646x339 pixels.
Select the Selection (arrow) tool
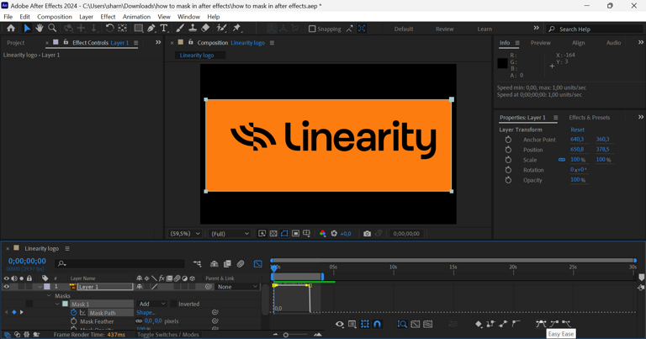point(27,28)
